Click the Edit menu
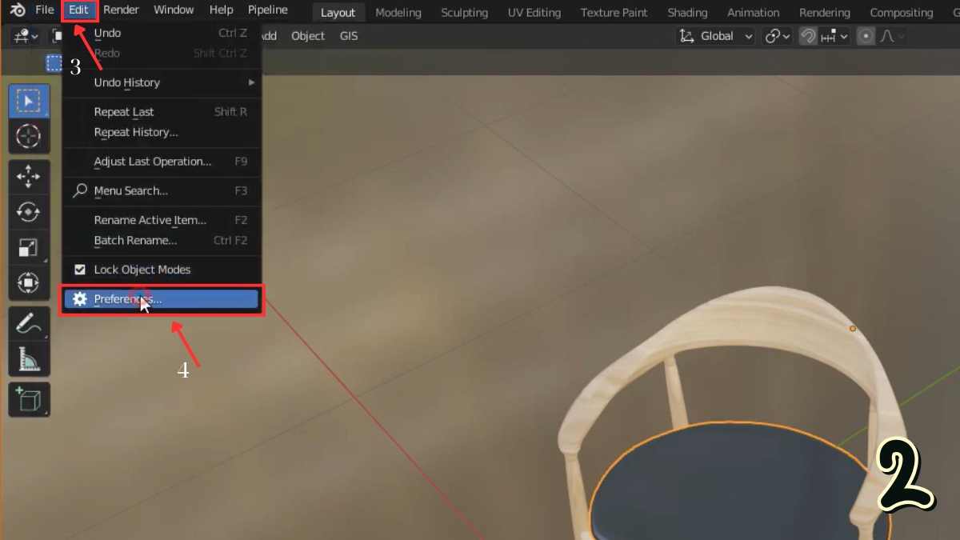 pyautogui.click(x=78, y=10)
